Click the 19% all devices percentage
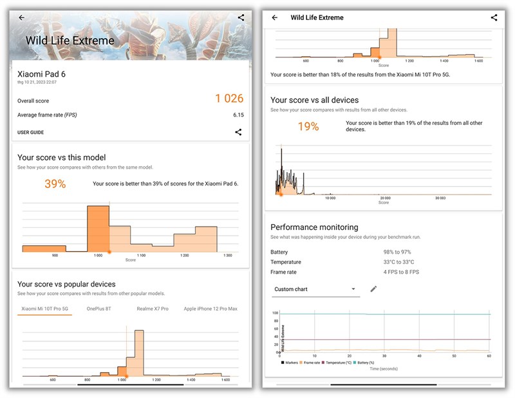The height and width of the screenshot is (398, 515). pos(308,126)
